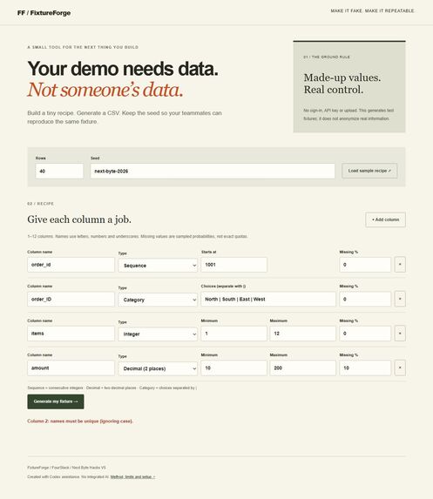Click the 1–12 columns rules note
This screenshot has width=433, height=499.
point(138,237)
